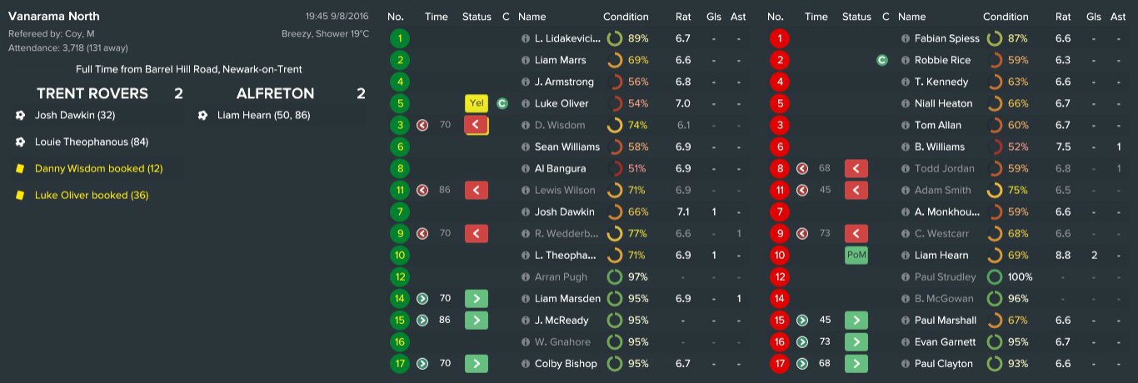The image size is (1138, 383).
Task: Click the Vanarama North competition title
Action: (54, 16)
